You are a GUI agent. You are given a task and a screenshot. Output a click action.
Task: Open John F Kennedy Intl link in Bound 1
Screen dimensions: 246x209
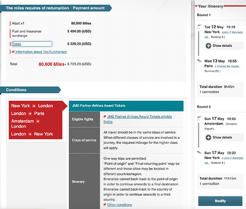233,32
